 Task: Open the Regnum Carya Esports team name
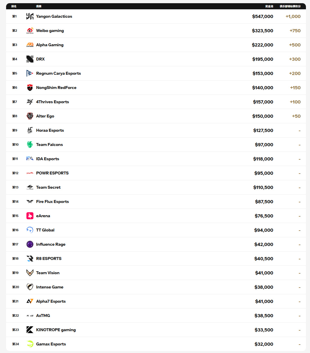pos(58,73)
